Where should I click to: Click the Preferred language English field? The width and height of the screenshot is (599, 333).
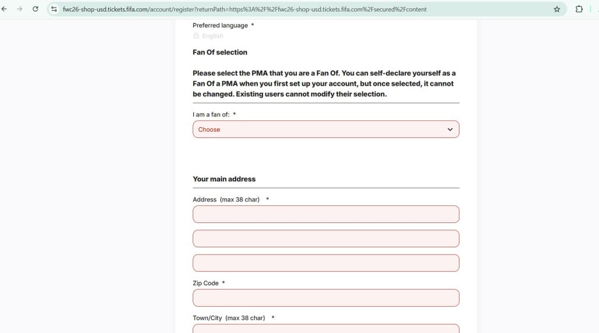pos(212,36)
